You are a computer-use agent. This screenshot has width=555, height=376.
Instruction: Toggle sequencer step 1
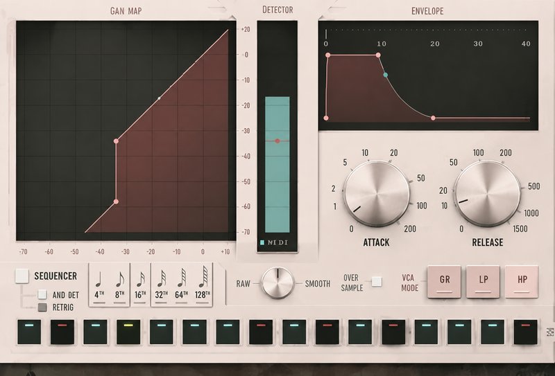[29, 332]
